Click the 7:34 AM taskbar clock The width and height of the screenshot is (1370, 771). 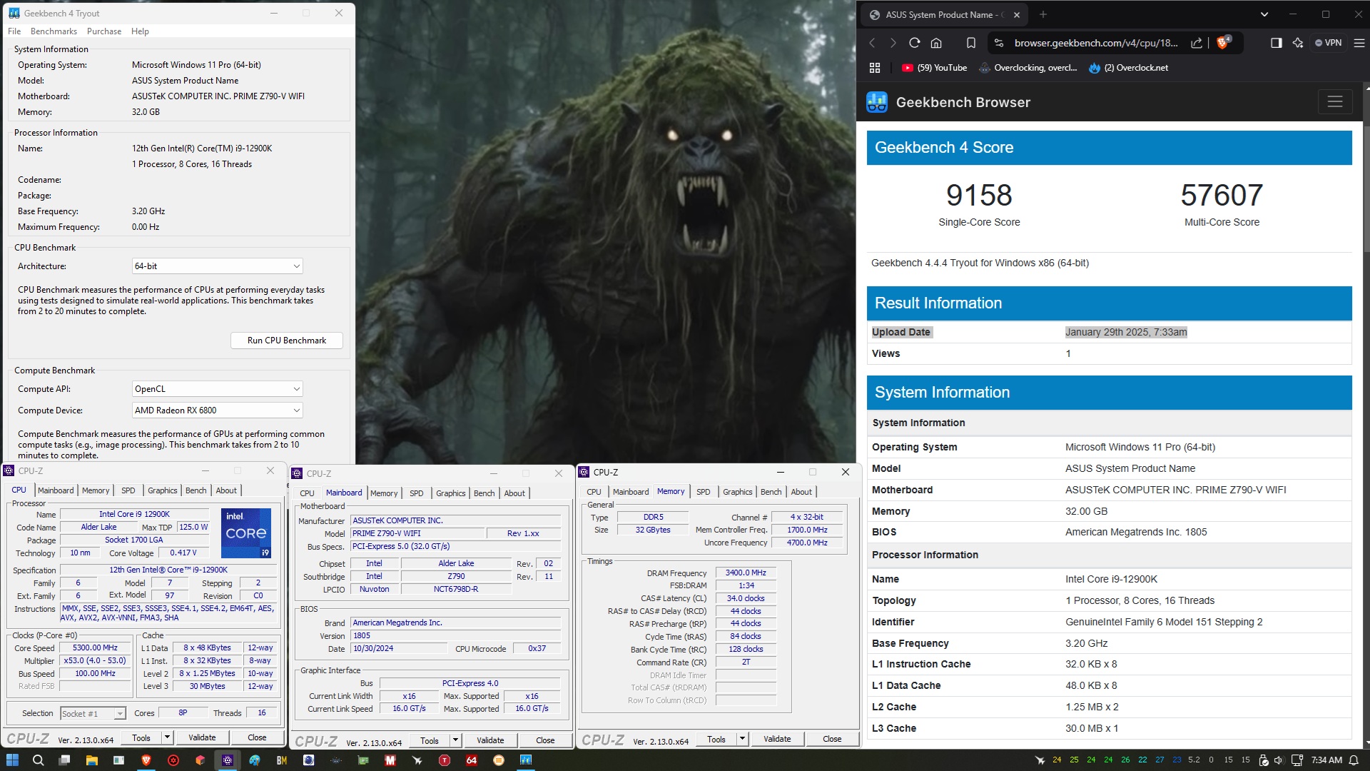(x=1326, y=760)
